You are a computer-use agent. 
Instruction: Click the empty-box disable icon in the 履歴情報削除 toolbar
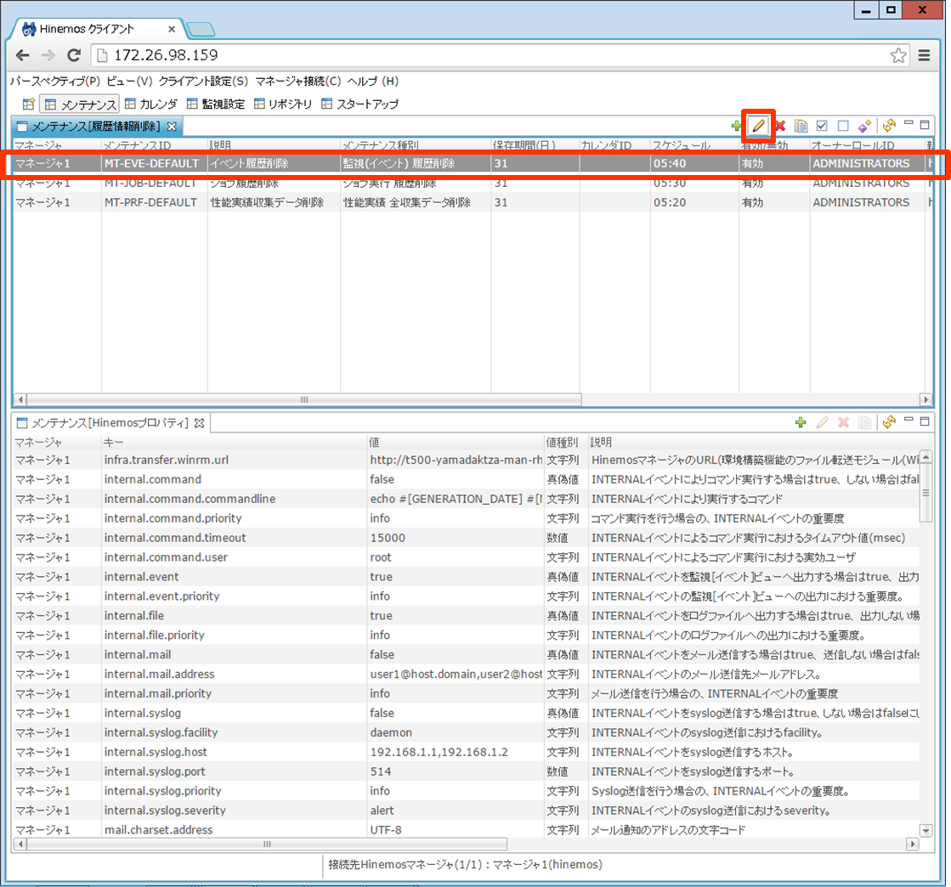[x=843, y=126]
